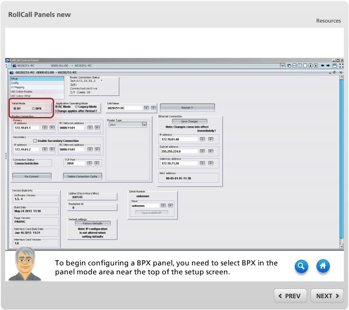Click the blue magnifier search icon
Viewport: 349px width, 310px height.
pos(301,266)
